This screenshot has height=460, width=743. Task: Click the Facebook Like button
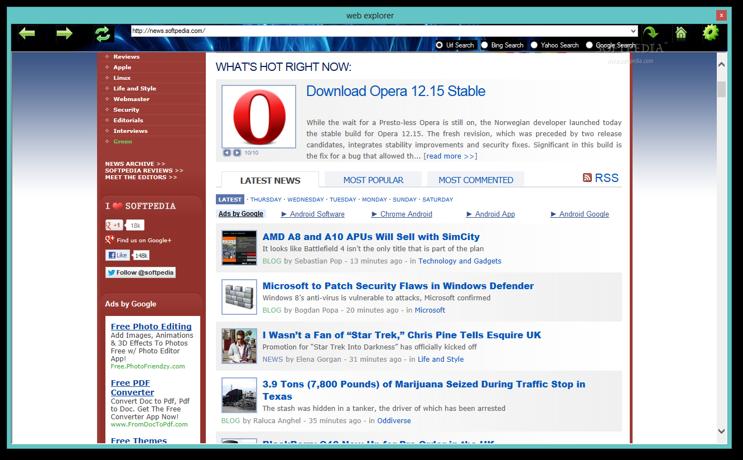click(x=118, y=255)
